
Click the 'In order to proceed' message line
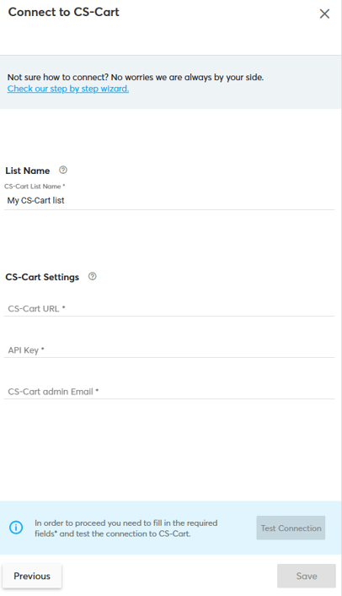pyautogui.click(x=126, y=523)
